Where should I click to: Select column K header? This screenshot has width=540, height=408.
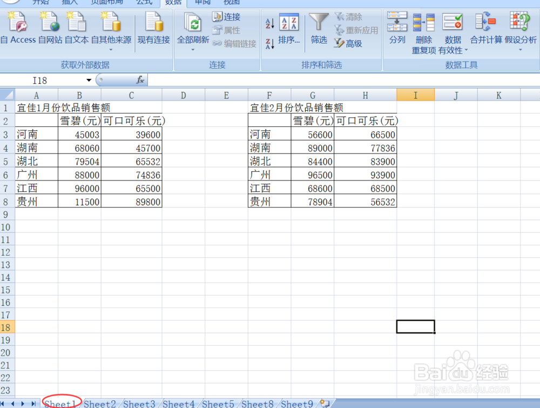coord(498,95)
